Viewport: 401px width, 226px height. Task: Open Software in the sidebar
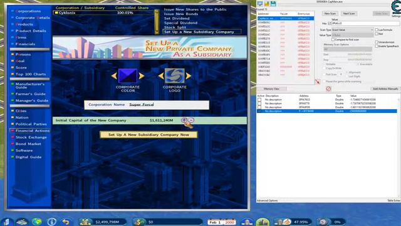[x=24, y=151]
